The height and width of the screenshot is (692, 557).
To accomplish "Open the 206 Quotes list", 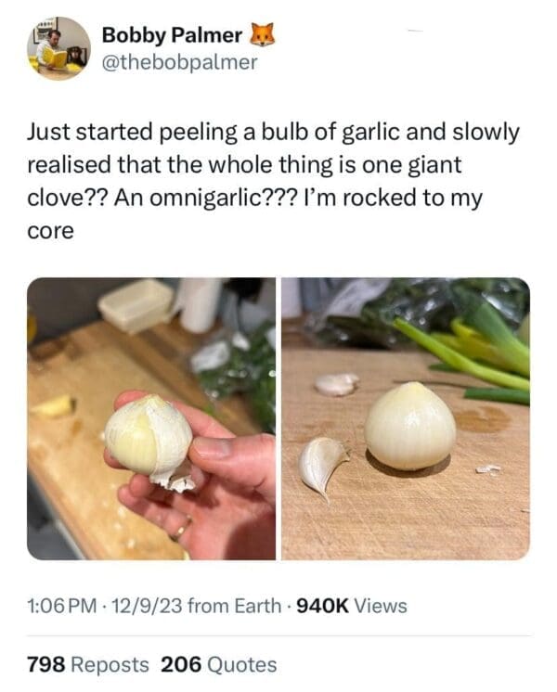I will click(x=219, y=664).
